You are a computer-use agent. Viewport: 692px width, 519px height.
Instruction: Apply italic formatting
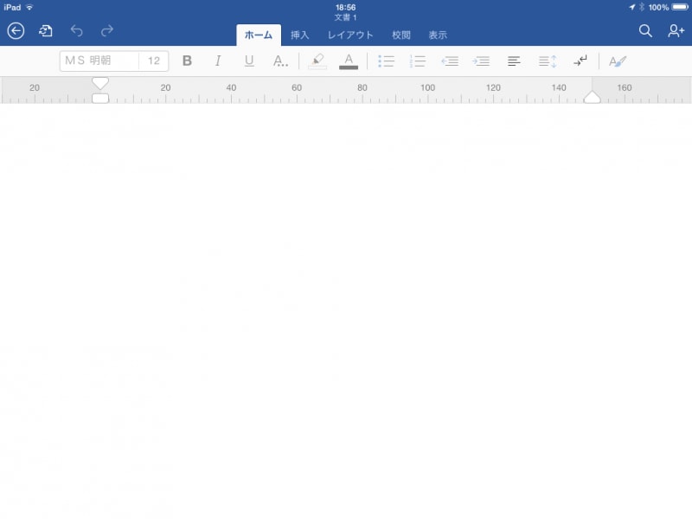click(217, 61)
